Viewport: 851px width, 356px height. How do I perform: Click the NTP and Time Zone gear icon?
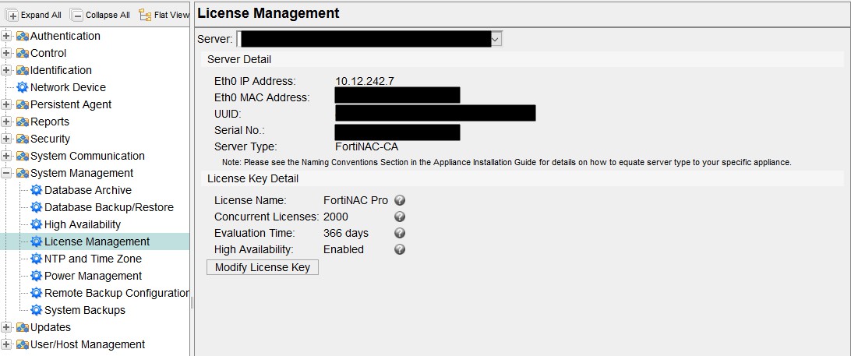[x=37, y=259]
